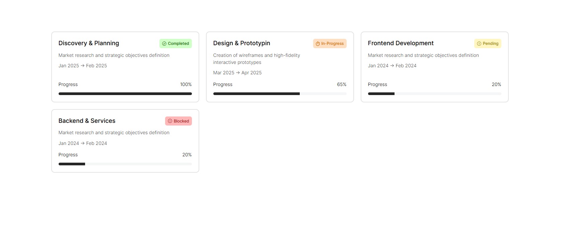Click the Backend & Services progress bar

125,164
